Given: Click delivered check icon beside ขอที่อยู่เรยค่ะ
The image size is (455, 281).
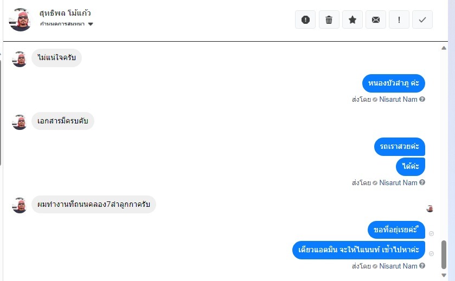Looking at the screenshot, I should 432,233.
